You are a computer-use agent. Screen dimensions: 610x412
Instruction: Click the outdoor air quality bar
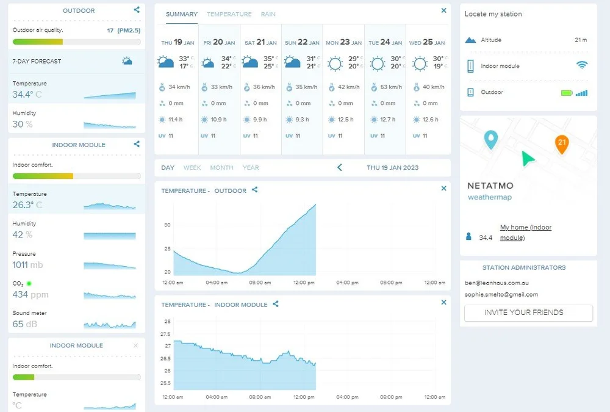point(77,42)
